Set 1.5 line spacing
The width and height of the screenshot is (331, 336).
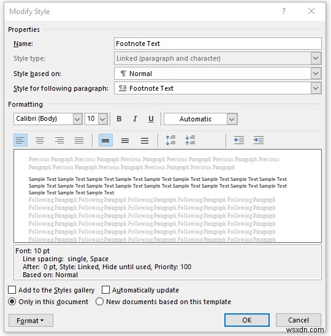pyautogui.click(x=125, y=140)
